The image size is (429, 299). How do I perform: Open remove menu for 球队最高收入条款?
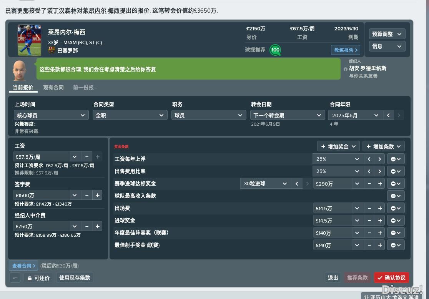[396, 196]
